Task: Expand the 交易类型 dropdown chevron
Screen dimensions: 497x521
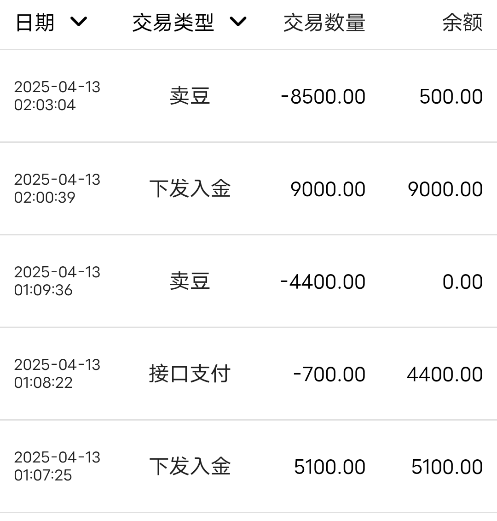Action: pos(238,22)
